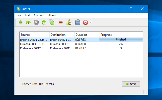Click the Retry All tasks icon
This screenshot has height=100, width=162.
[52, 22]
